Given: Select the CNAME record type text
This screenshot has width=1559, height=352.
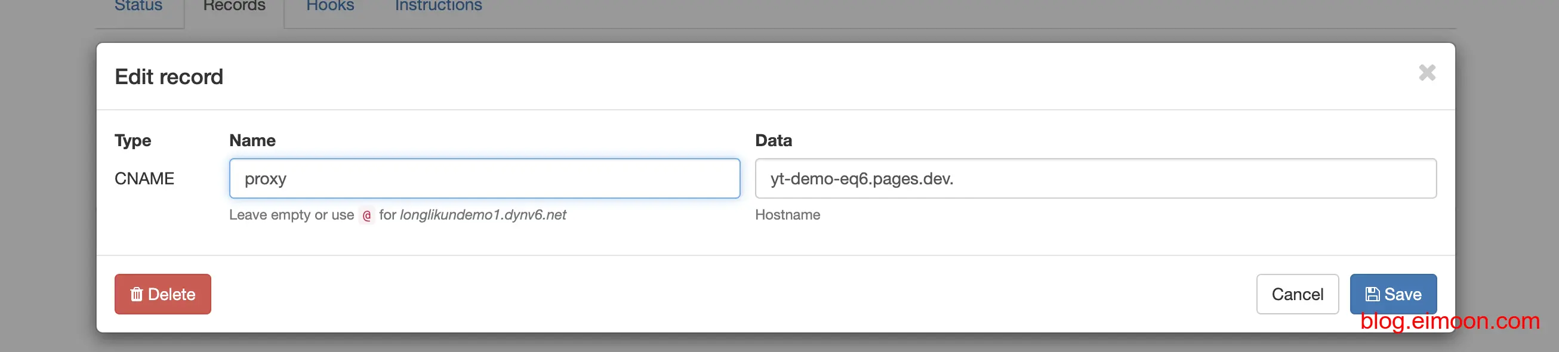Looking at the screenshot, I should 144,178.
